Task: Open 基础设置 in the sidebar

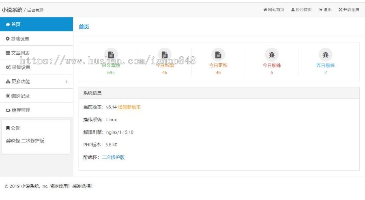Action: tap(36, 38)
